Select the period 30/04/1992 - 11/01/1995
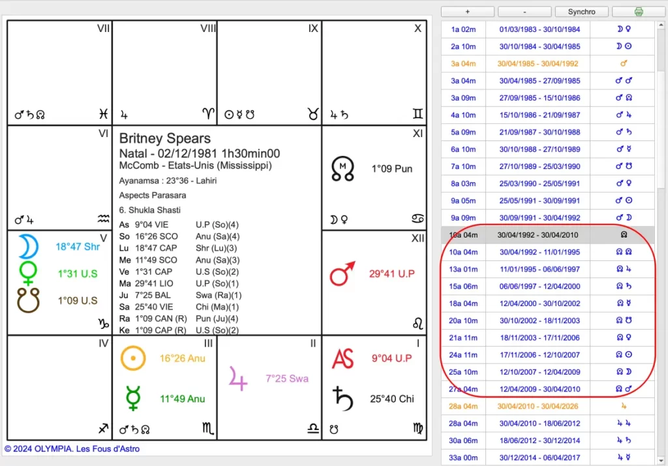Viewport: 668px width, 466px height. coord(548,252)
